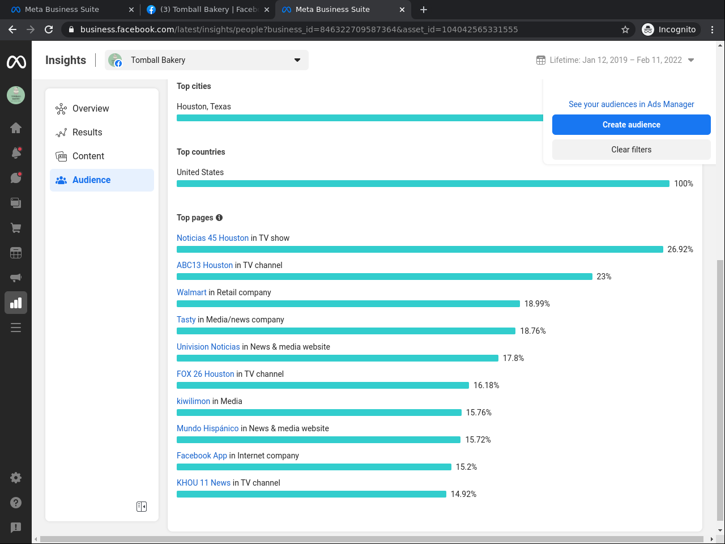Open the ABC13 Houston page link
This screenshot has height=544, width=725.
[x=204, y=265]
